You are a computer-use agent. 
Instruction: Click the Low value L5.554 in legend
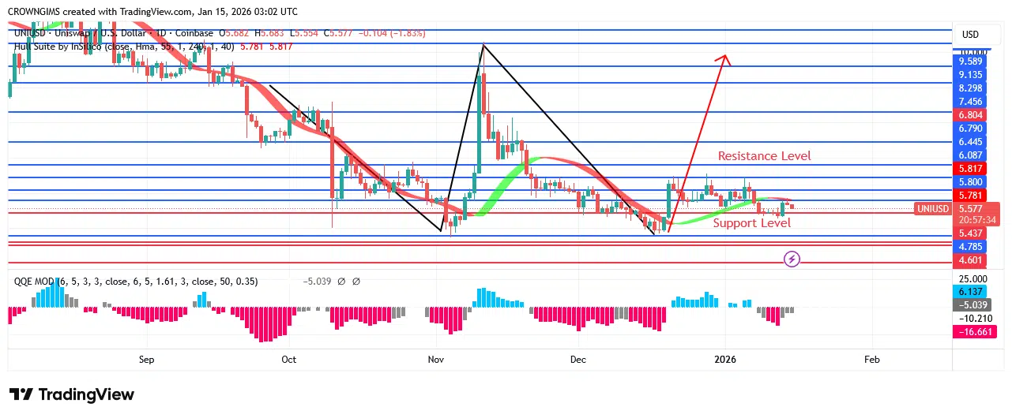[306, 33]
